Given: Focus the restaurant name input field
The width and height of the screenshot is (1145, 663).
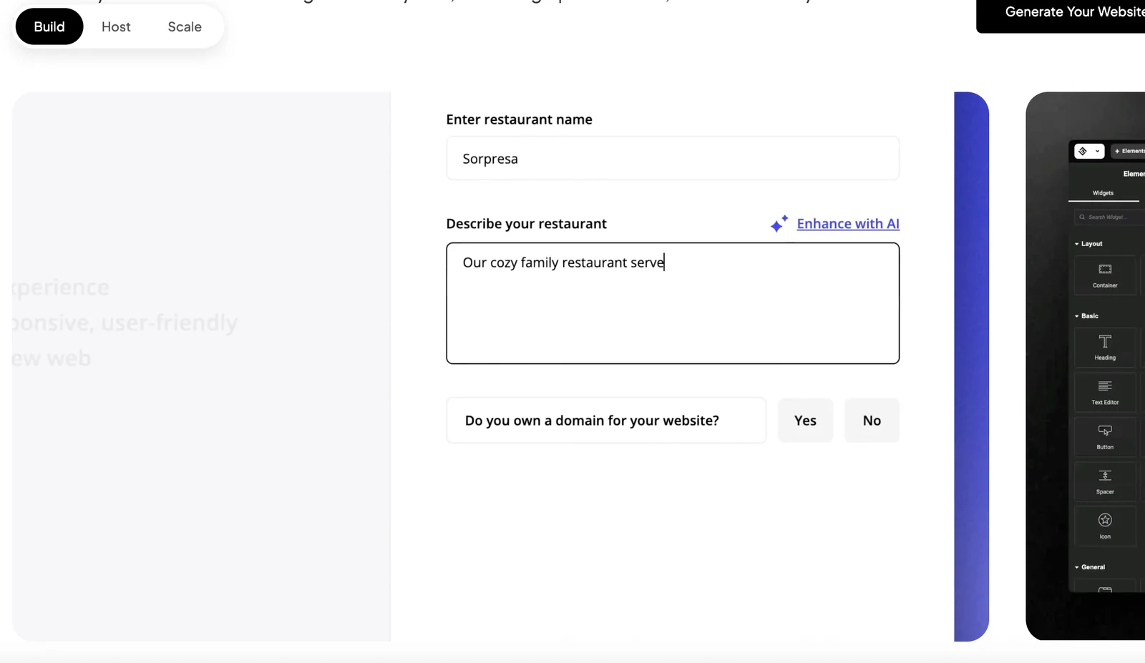Looking at the screenshot, I should [x=673, y=159].
